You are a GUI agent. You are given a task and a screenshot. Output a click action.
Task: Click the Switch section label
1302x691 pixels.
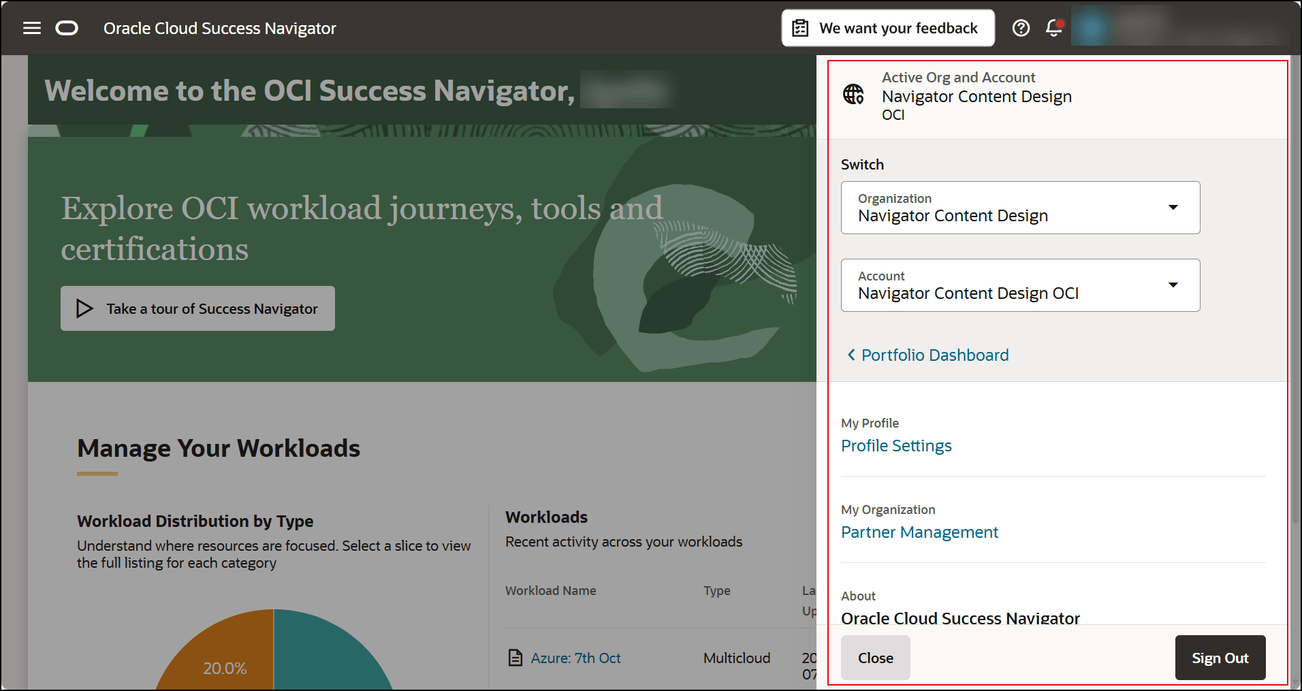[x=862, y=164]
